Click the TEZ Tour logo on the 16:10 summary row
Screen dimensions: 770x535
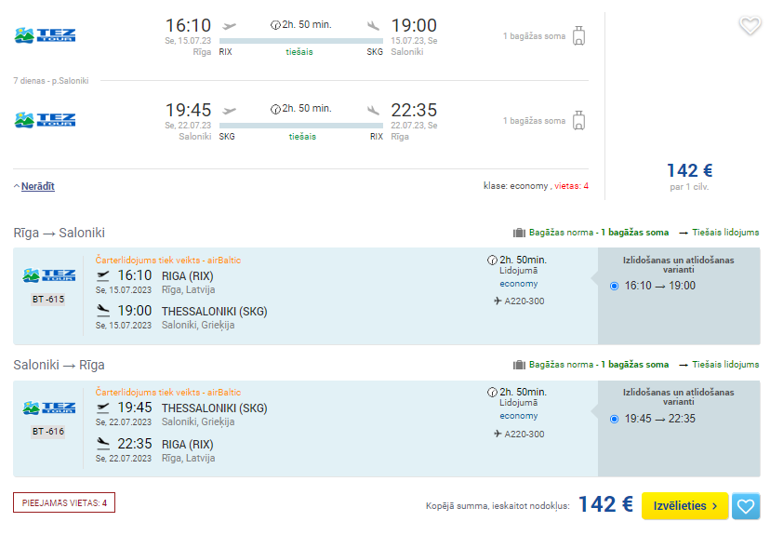pos(45,35)
